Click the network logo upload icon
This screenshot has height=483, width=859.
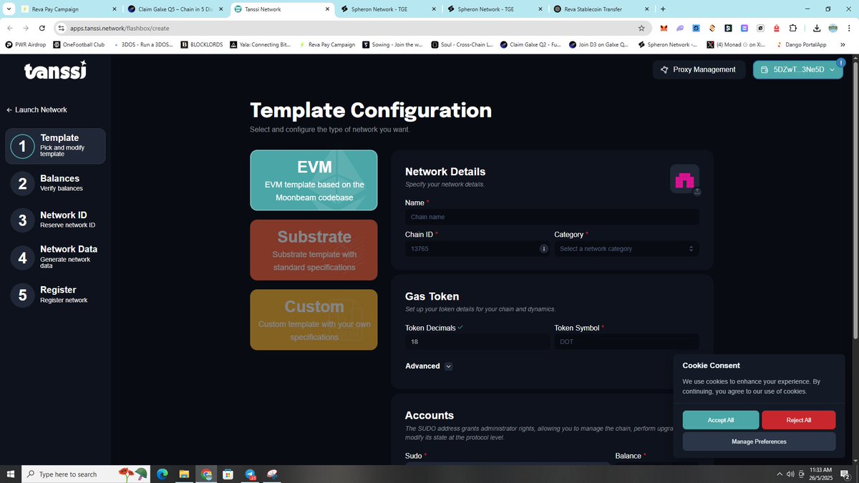point(697,192)
